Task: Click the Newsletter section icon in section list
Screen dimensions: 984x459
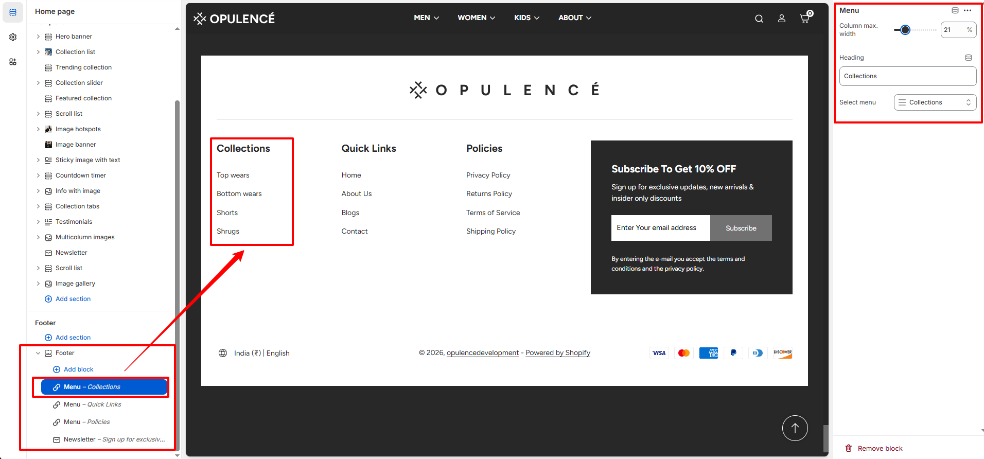Action: click(x=48, y=253)
